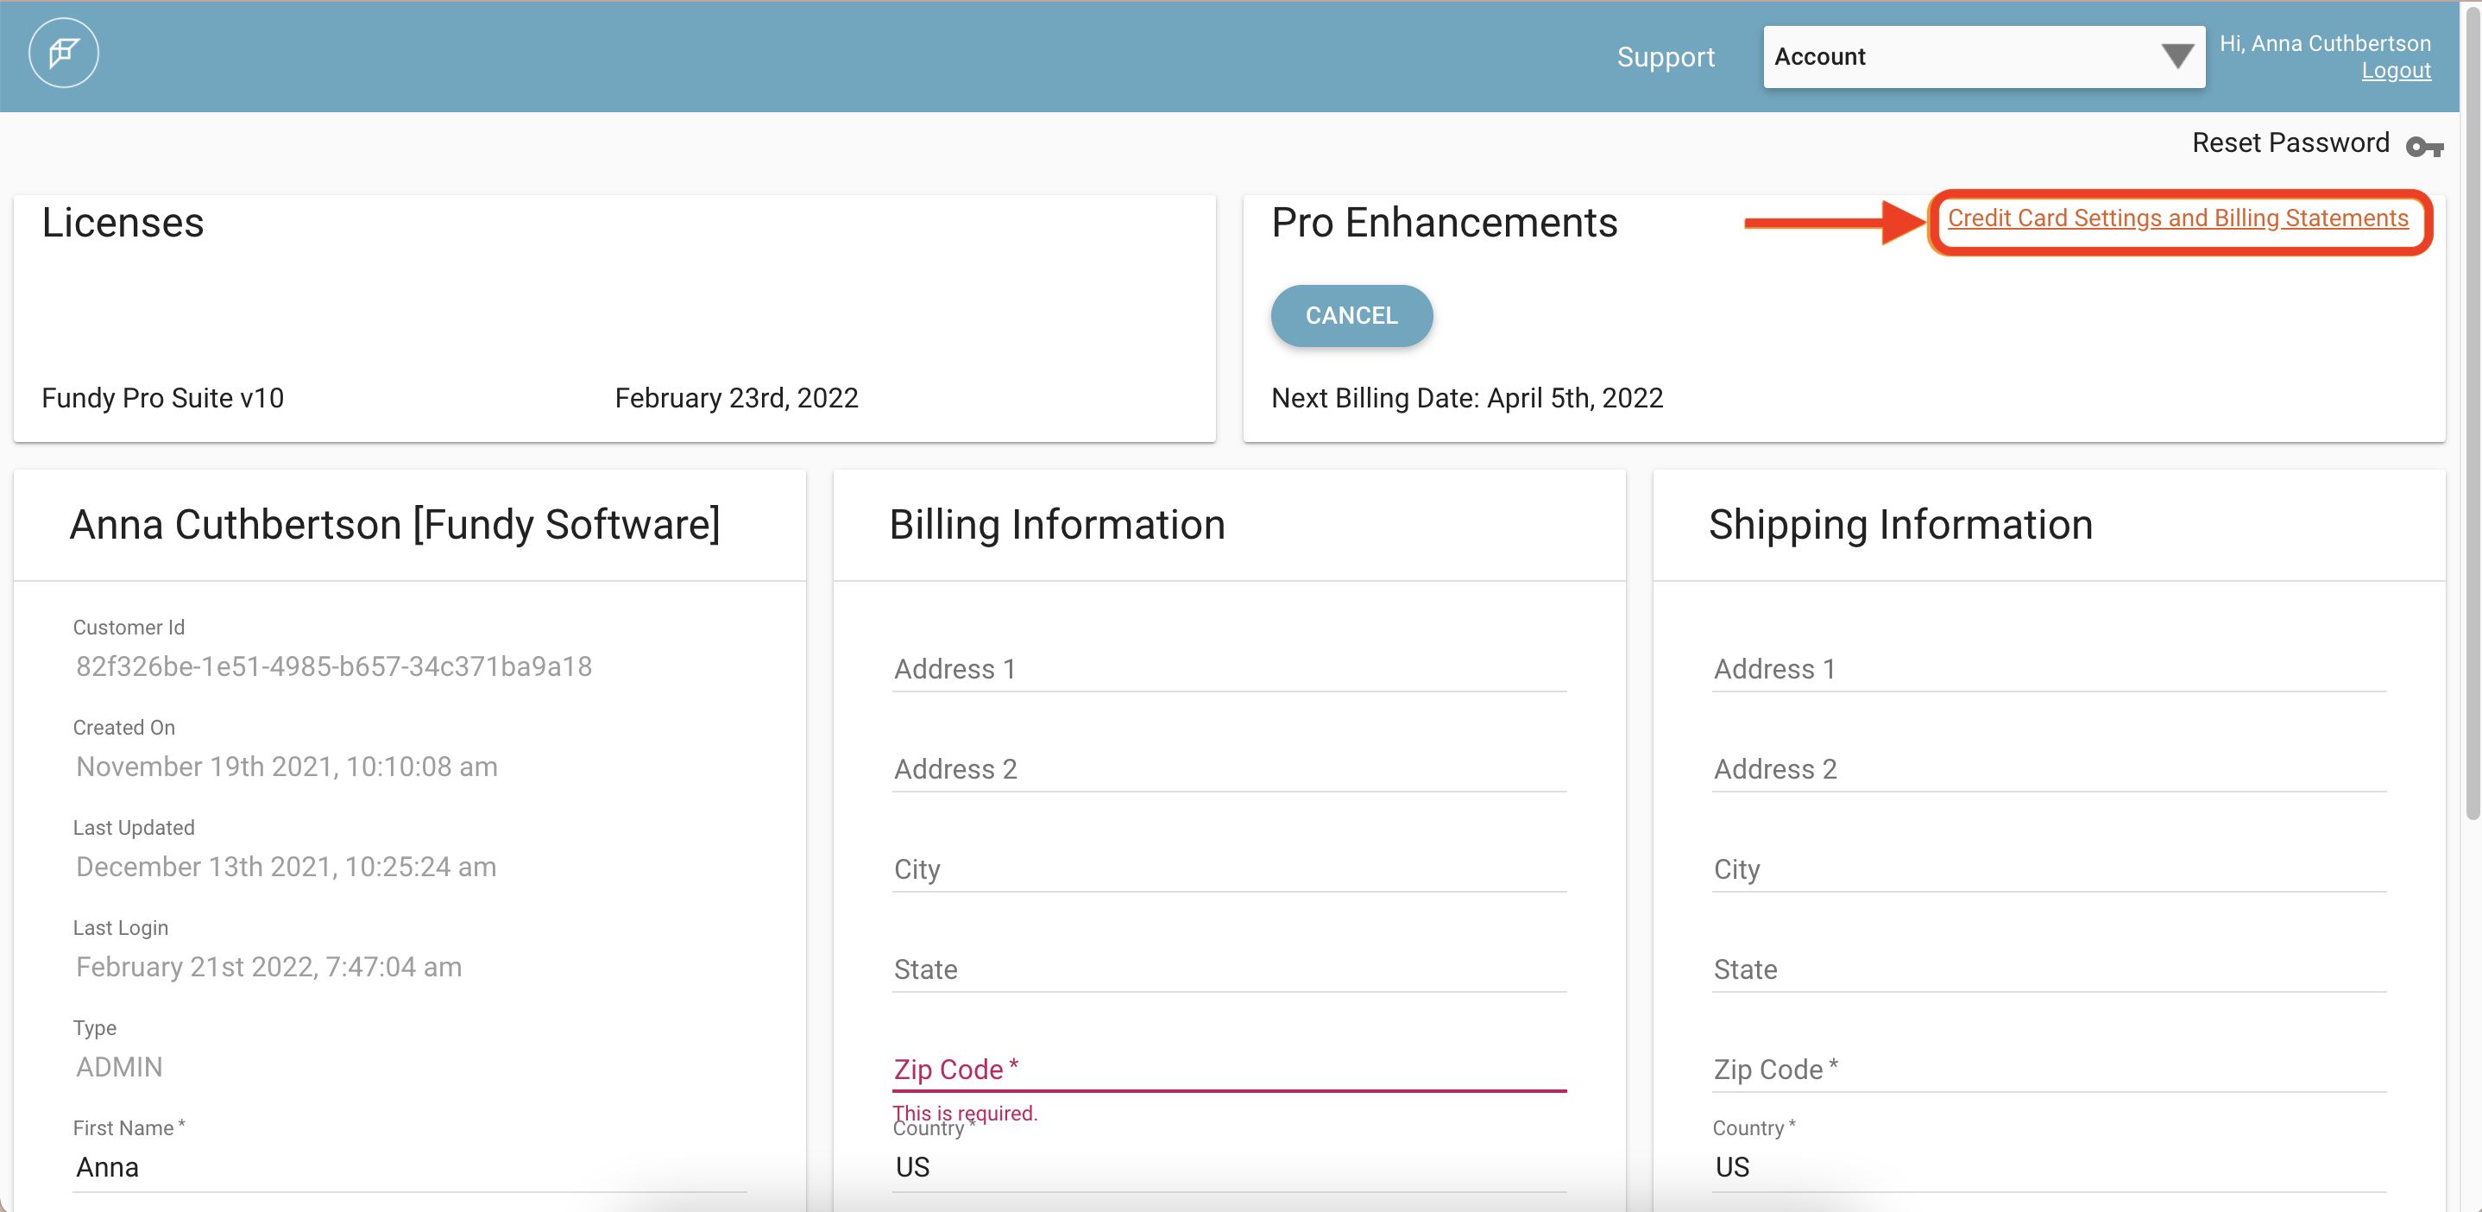Click Shipping Address 1 field
Image resolution: width=2482 pixels, height=1212 pixels.
point(2049,669)
